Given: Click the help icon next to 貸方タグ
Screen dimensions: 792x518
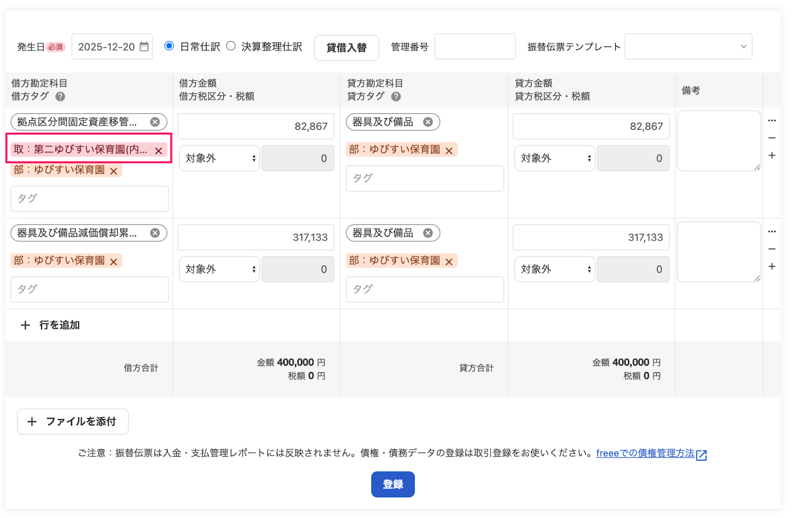Looking at the screenshot, I should pyautogui.click(x=396, y=97).
